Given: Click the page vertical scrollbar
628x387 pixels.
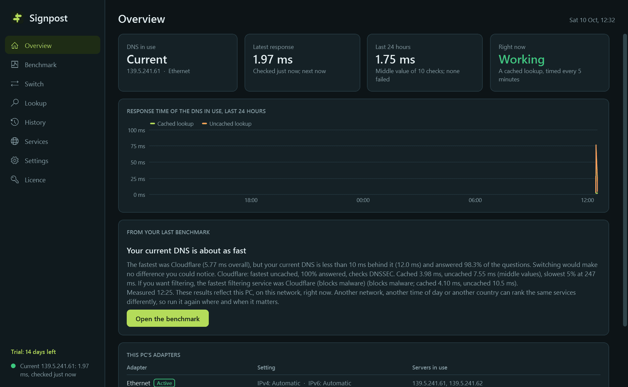Looking at the screenshot, I should (x=625, y=180).
